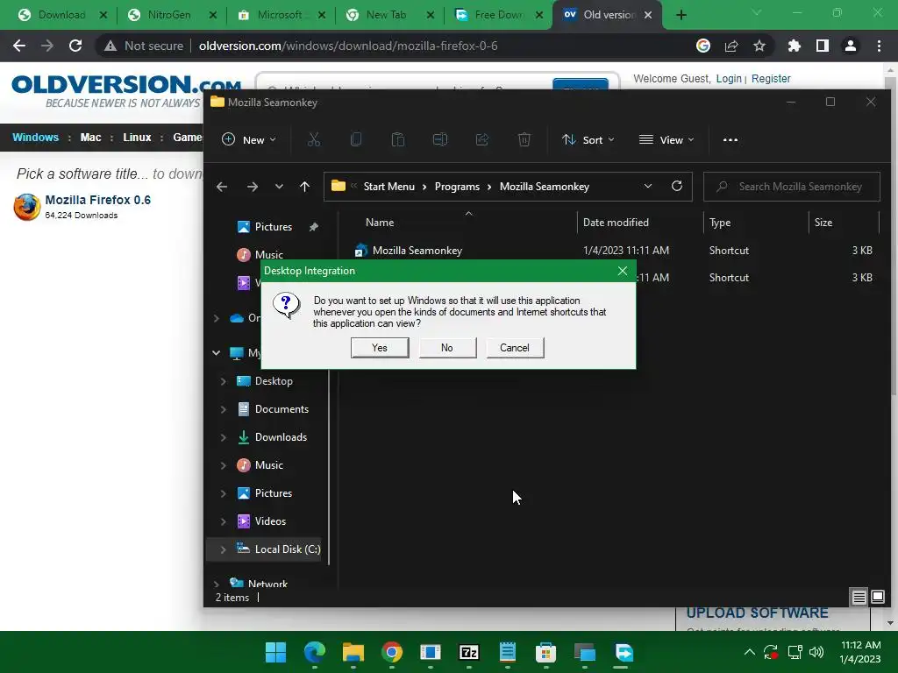This screenshot has width=898, height=673.
Task: Expand the Downloads tree node
Action: [x=223, y=437]
